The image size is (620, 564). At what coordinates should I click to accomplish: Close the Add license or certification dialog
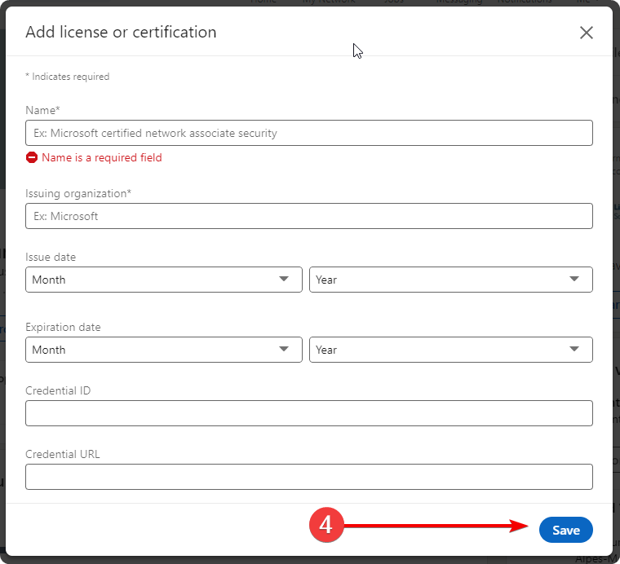coord(586,33)
